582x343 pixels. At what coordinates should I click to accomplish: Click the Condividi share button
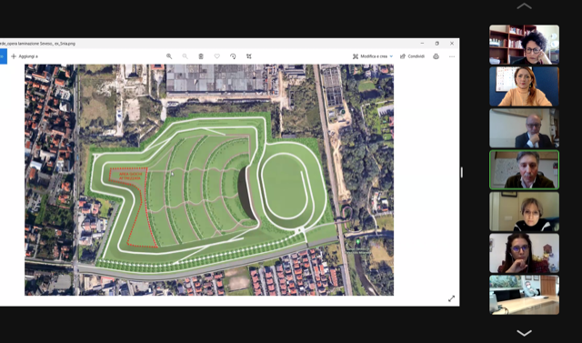pos(412,56)
